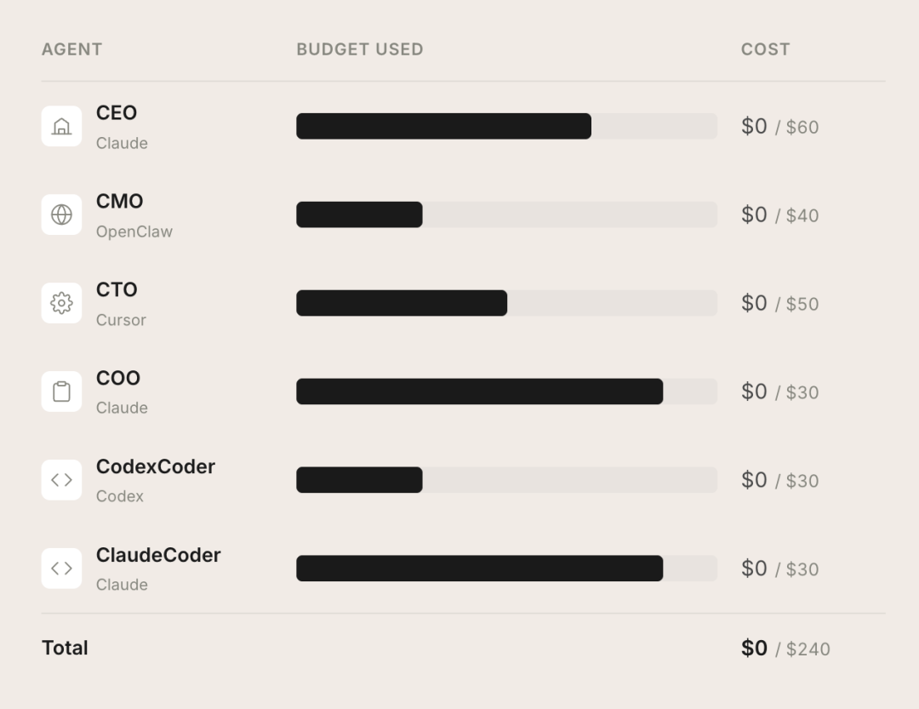Click the AGENT column header

click(x=71, y=49)
